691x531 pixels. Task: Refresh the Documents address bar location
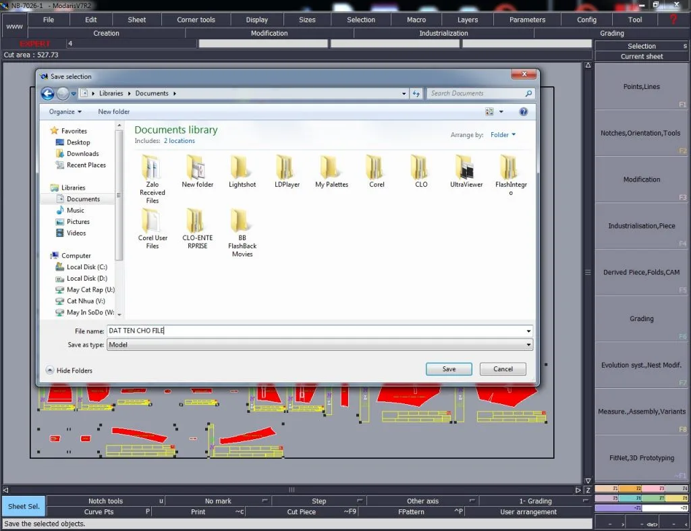point(416,93)
